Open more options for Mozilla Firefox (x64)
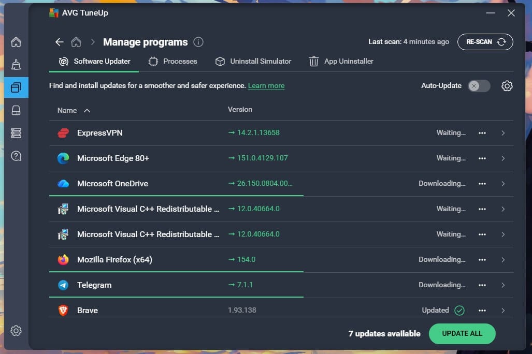The image size is (532, 354). (482, 260)
